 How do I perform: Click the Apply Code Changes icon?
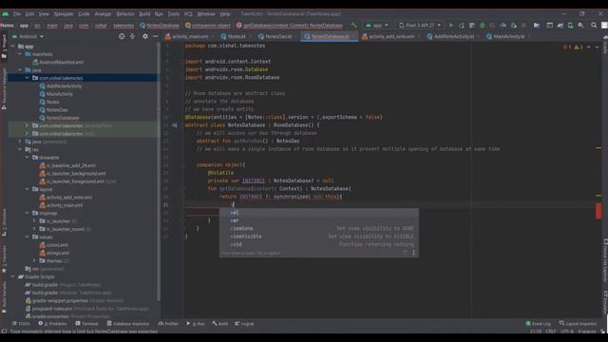(x=472, y=26)
